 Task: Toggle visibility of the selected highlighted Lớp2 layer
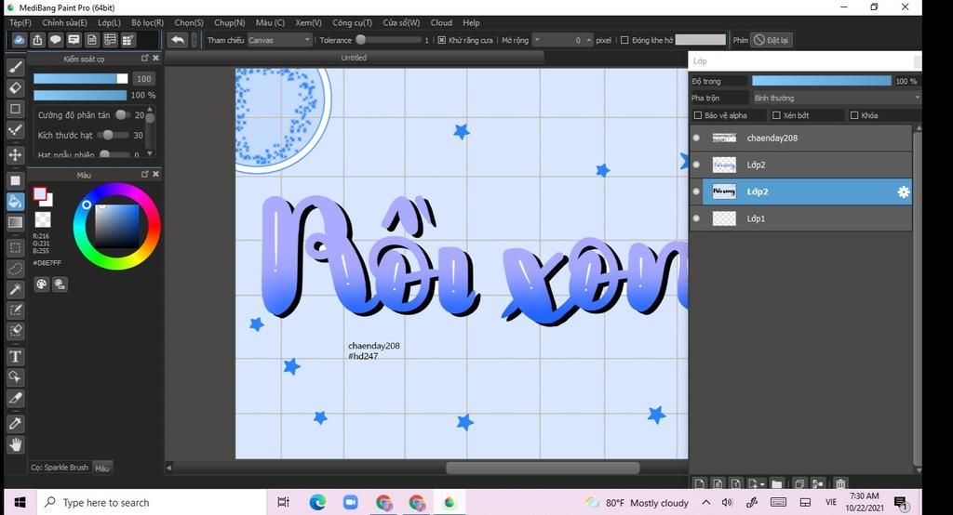point(696,191)
